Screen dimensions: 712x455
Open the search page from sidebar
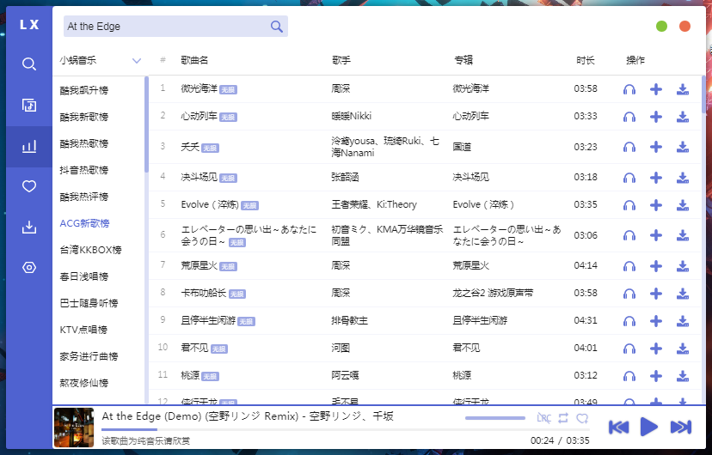[29, 64]
